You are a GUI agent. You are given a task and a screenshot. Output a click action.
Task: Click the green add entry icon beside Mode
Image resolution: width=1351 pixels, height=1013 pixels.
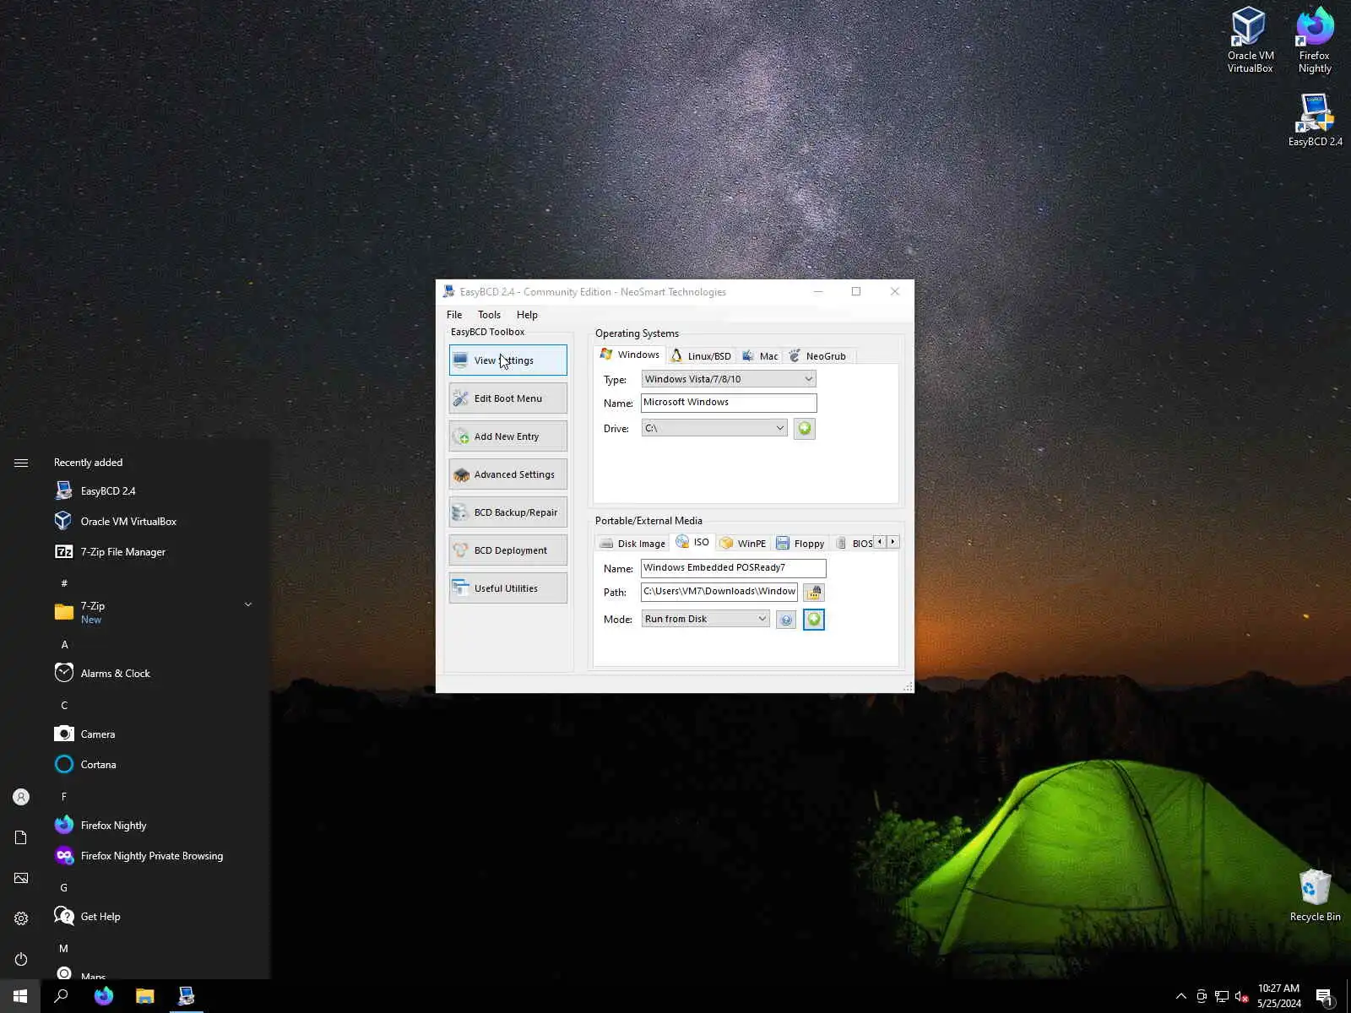pyautogui.click(x=814, y=620)
